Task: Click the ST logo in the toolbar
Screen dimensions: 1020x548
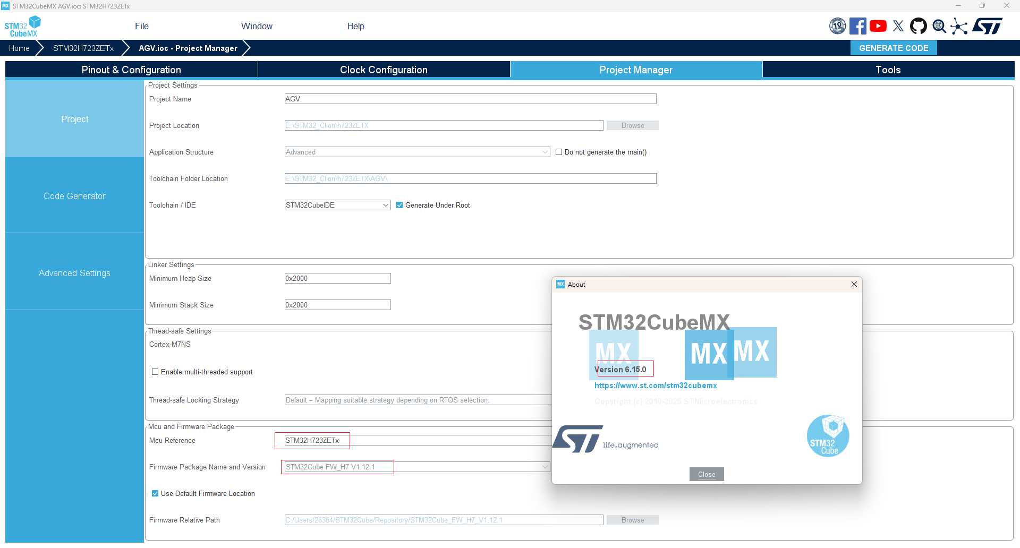Action: tap(987, 25)
